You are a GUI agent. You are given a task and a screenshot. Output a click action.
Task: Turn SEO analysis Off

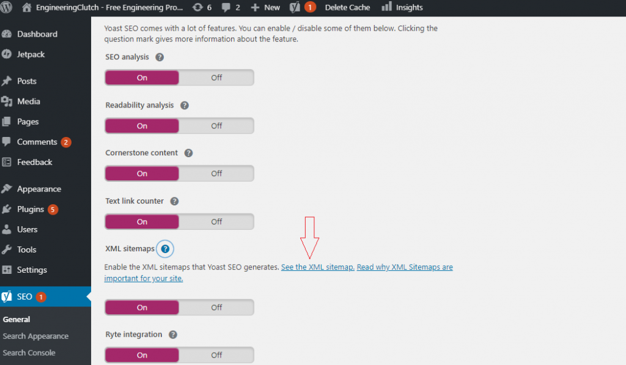[216, 78]
